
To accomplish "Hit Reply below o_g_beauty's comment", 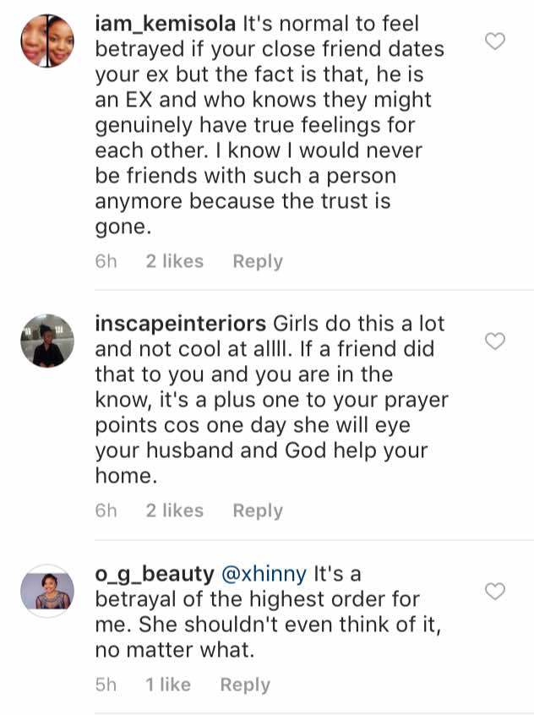I will (x=245, y=685).
